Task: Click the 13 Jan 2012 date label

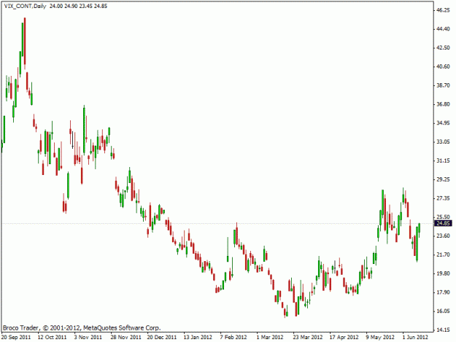Action: pyautogui.click(x=198, y=338)
